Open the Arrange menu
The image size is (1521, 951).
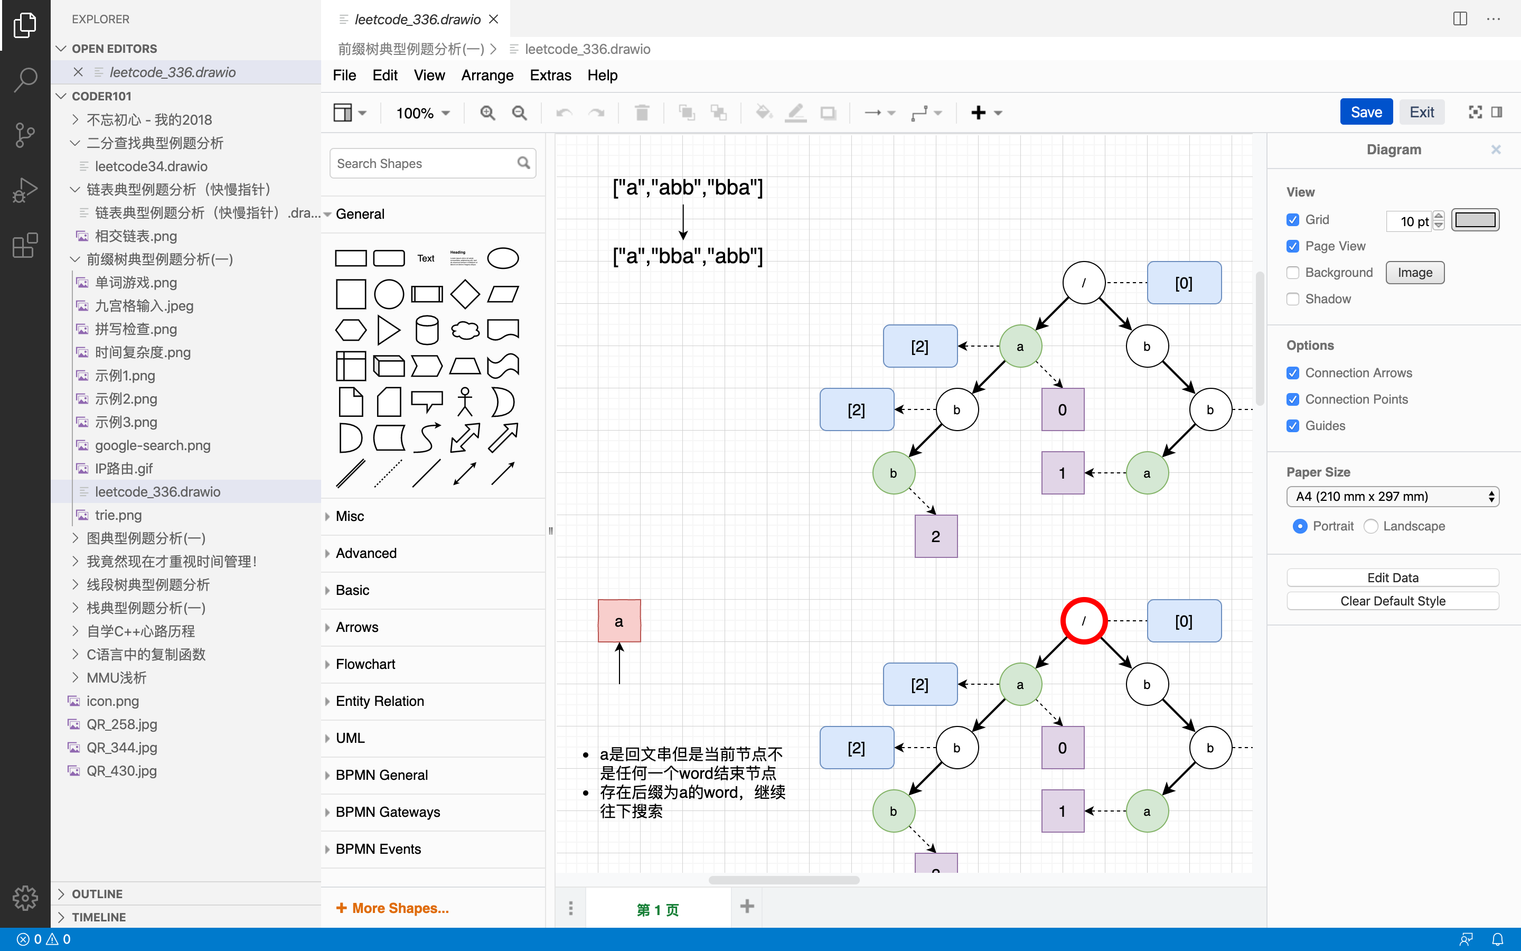[486, 76]
